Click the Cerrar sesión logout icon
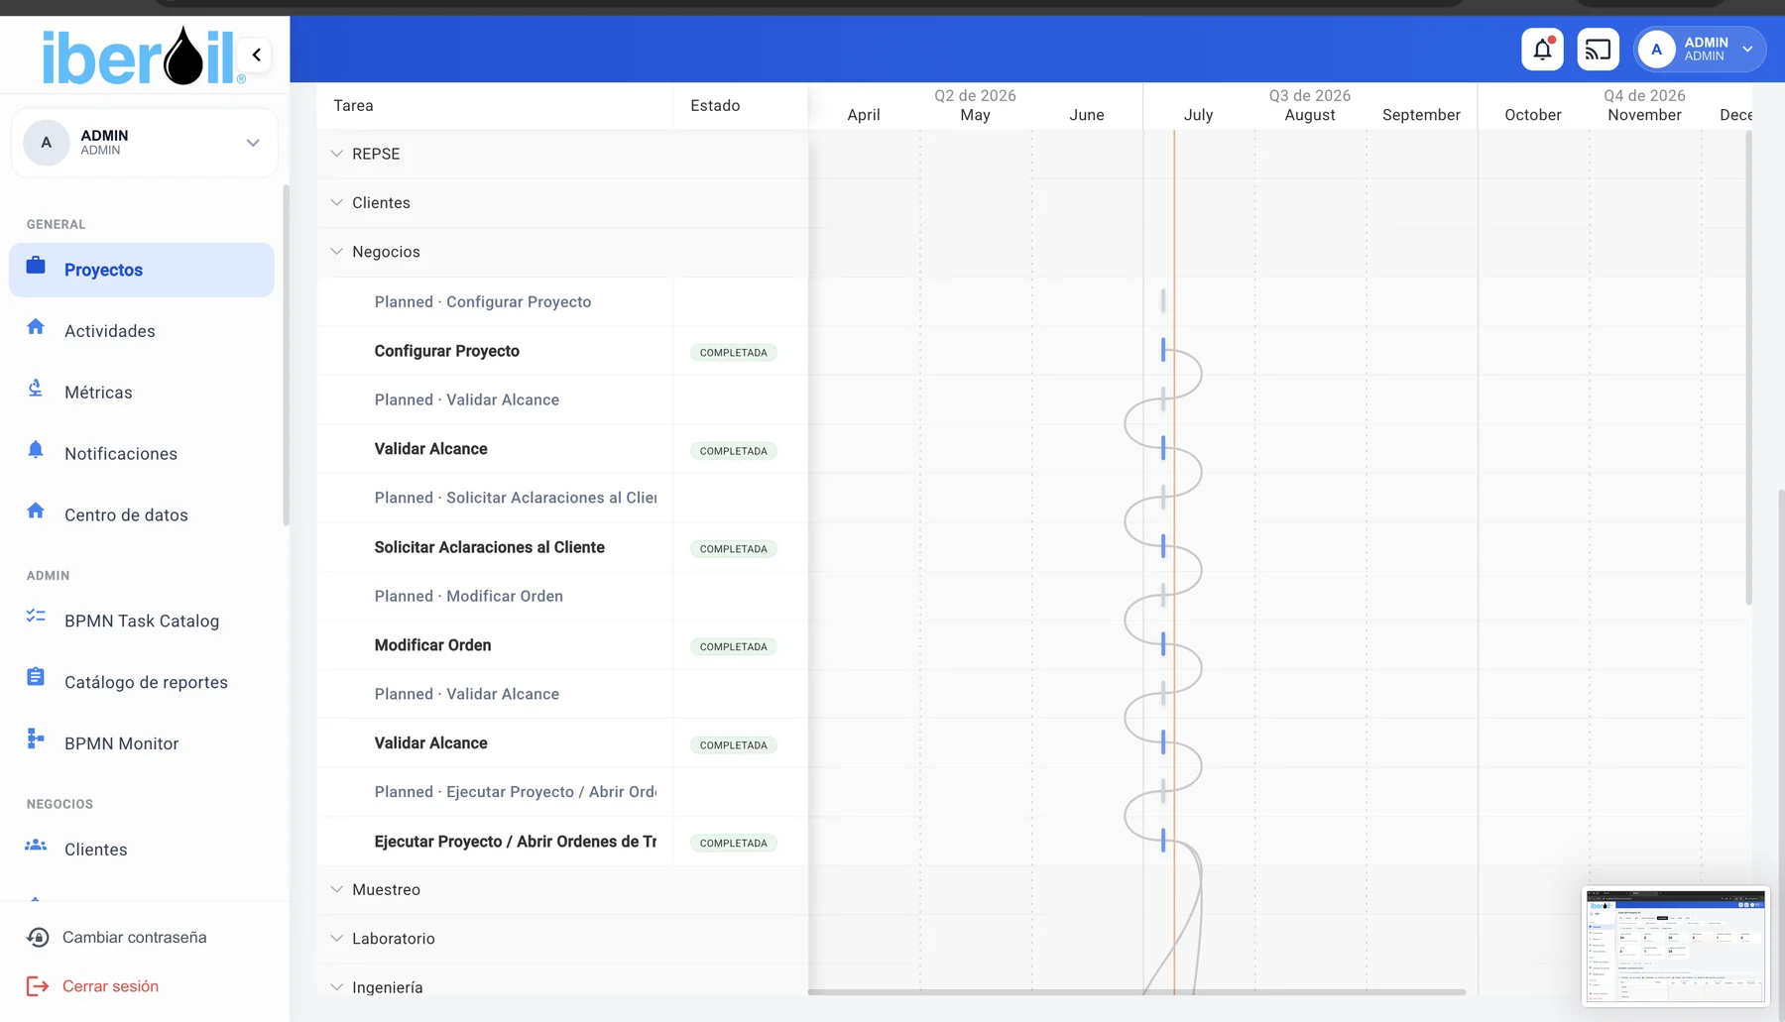This screenshot has width=1785, height=1022. click(x=38, y=986)
